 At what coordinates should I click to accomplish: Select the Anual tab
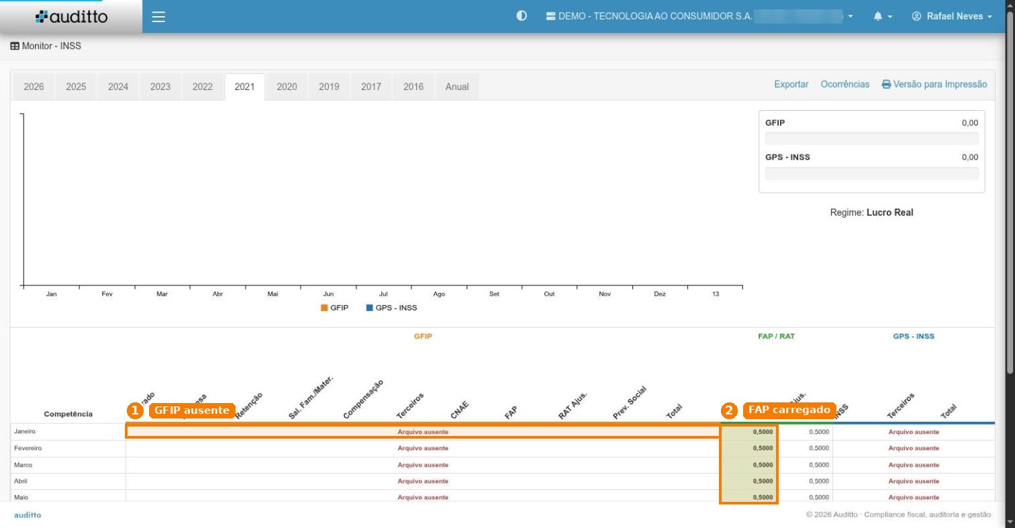click(x=457, y=87)
